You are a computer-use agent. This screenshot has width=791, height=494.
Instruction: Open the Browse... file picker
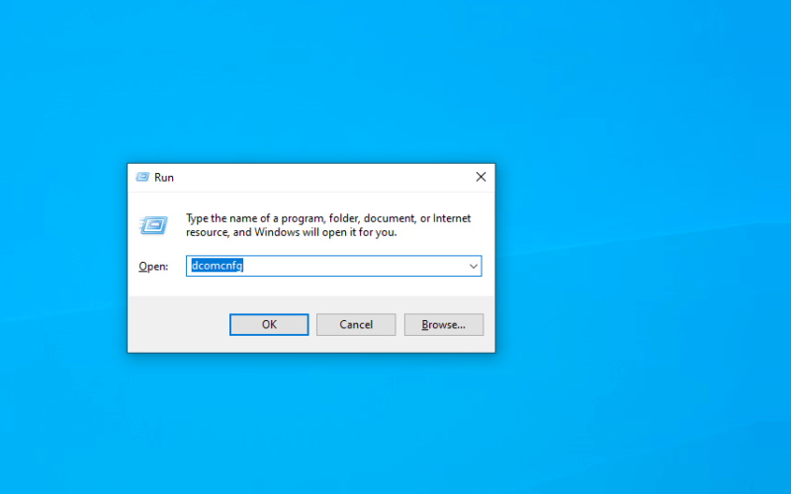(x=443, y=325)
